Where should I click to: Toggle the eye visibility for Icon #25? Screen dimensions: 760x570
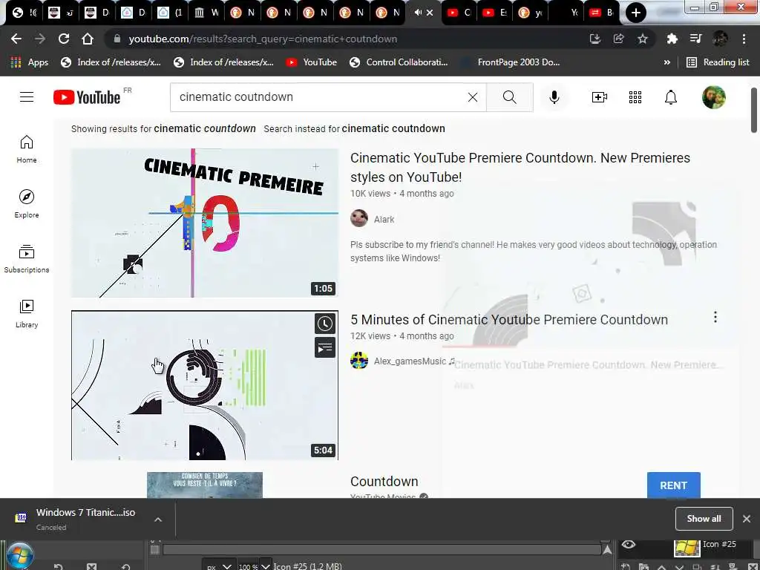(628, 544)
